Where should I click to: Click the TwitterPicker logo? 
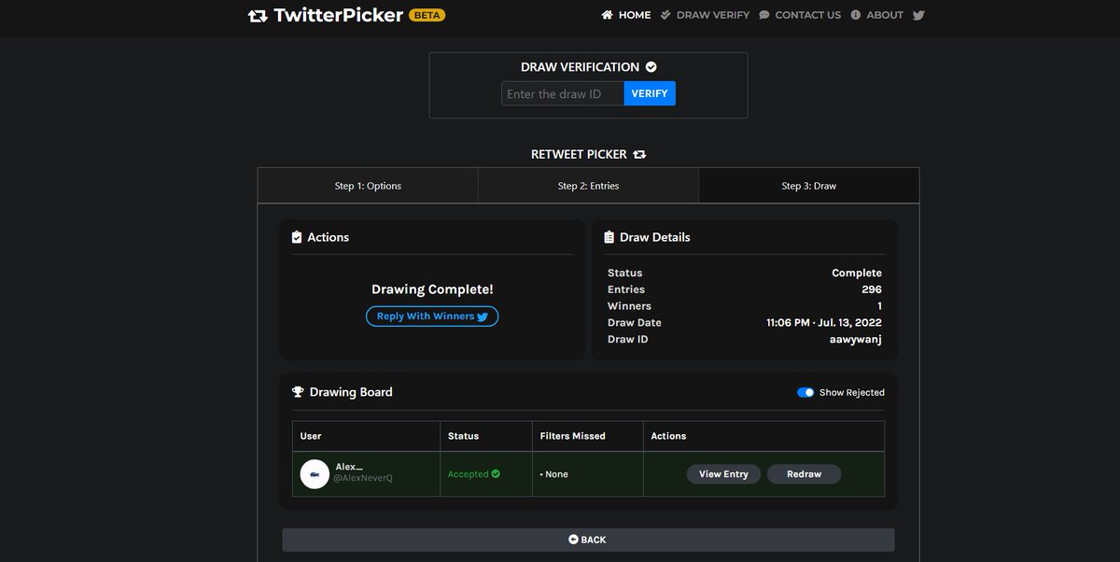326,15
